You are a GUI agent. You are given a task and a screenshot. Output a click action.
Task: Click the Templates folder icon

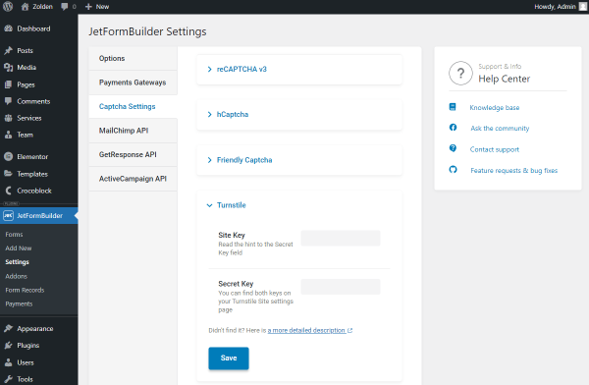coord(8,174)
